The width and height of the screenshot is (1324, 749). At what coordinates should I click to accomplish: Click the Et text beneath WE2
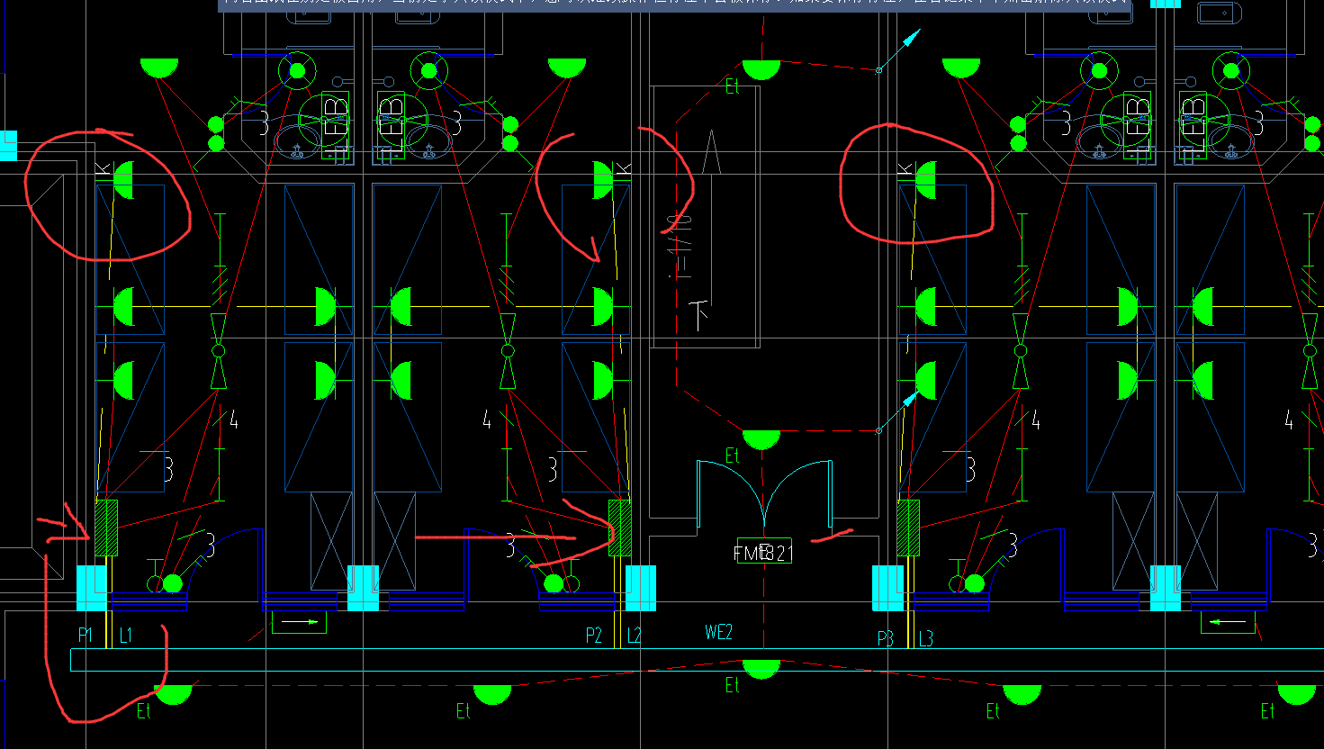[733, 686]
